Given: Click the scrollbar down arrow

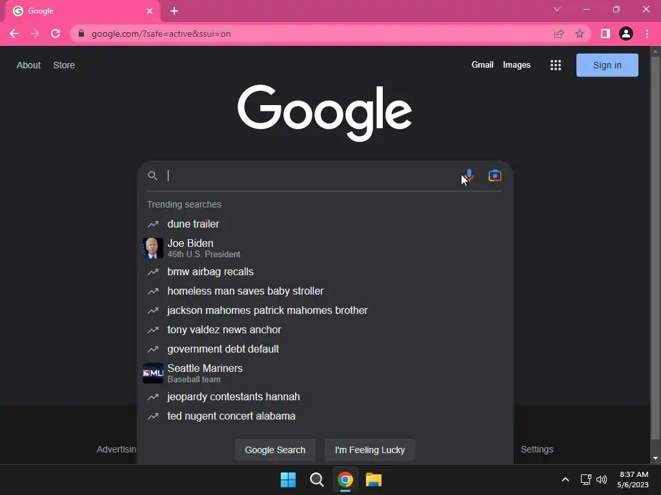Looking at the screenshot, I should [x=655, y=458].
